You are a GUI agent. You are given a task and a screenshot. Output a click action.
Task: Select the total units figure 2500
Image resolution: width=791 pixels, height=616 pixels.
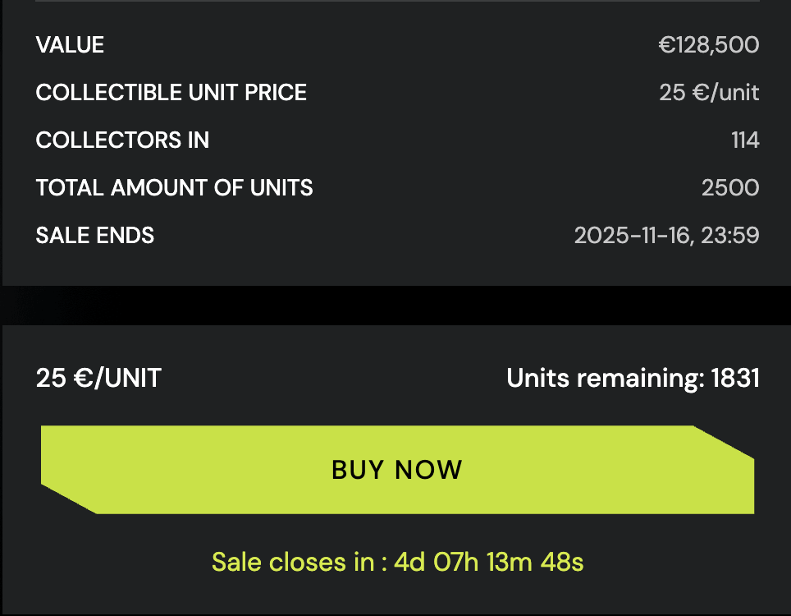729,188
